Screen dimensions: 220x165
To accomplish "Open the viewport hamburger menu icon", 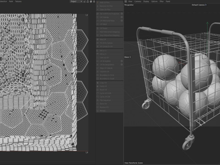I will point(126,1).
